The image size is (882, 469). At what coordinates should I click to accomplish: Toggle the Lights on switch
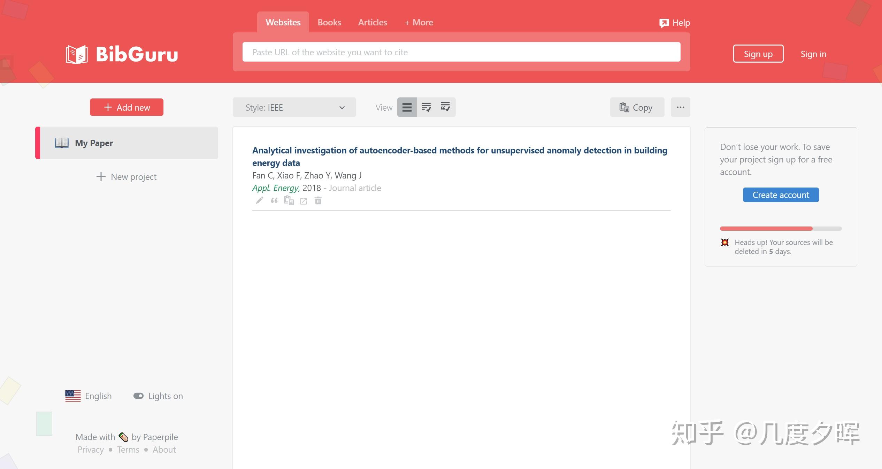(x=138, y=396)
